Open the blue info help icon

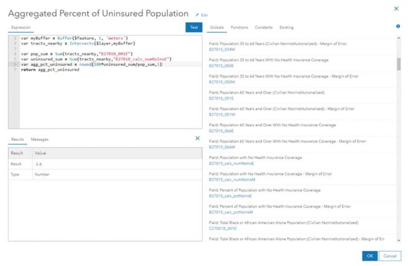pos(398,26)
